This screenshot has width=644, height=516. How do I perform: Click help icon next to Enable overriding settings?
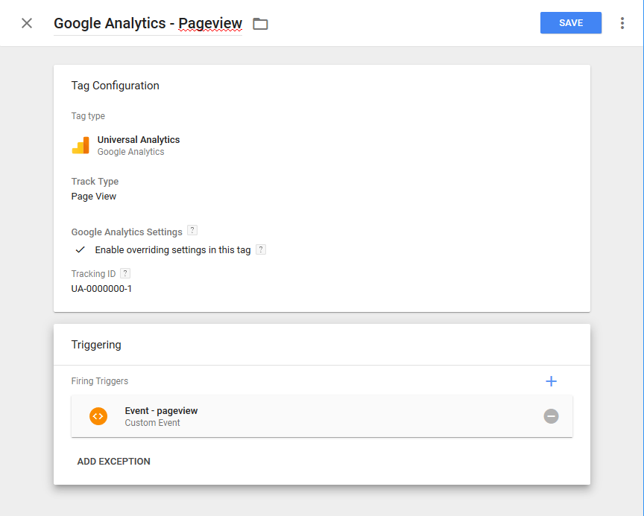click(x=261, y=249)
